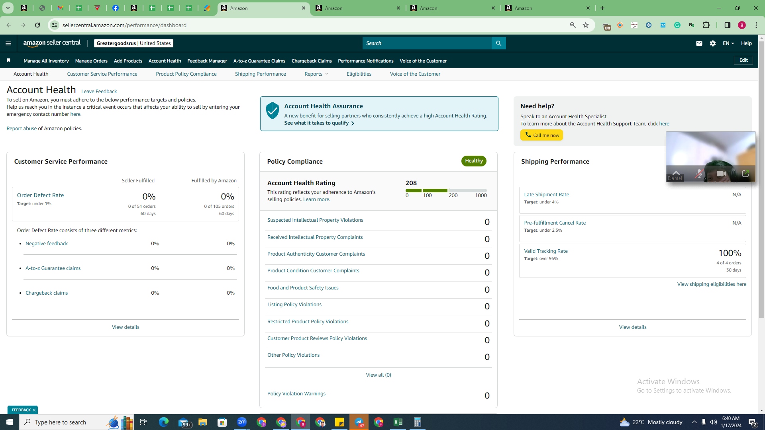Viewport: 765px width, 430px height.
Task: Expand the Reports dropdown menu
Action: pos(316,74)
